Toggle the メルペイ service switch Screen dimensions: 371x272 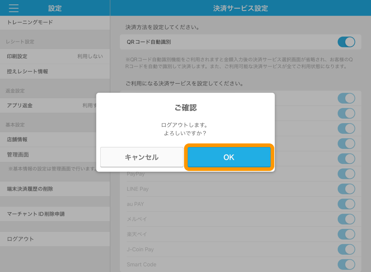coord(346,219)
